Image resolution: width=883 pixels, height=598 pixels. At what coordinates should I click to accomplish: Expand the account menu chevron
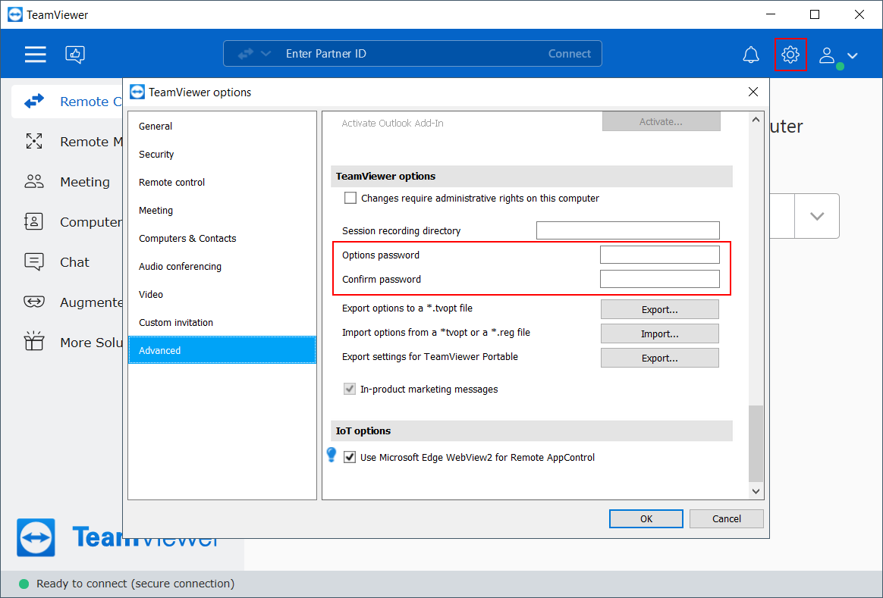(x=853, y=55)
